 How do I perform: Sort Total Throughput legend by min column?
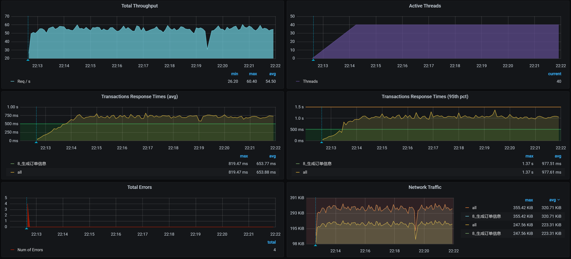coord(234,74)
